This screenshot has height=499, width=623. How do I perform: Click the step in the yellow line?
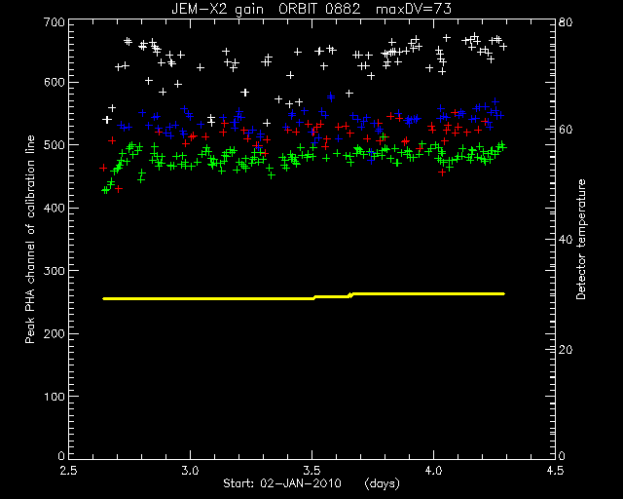pos(350,295)
